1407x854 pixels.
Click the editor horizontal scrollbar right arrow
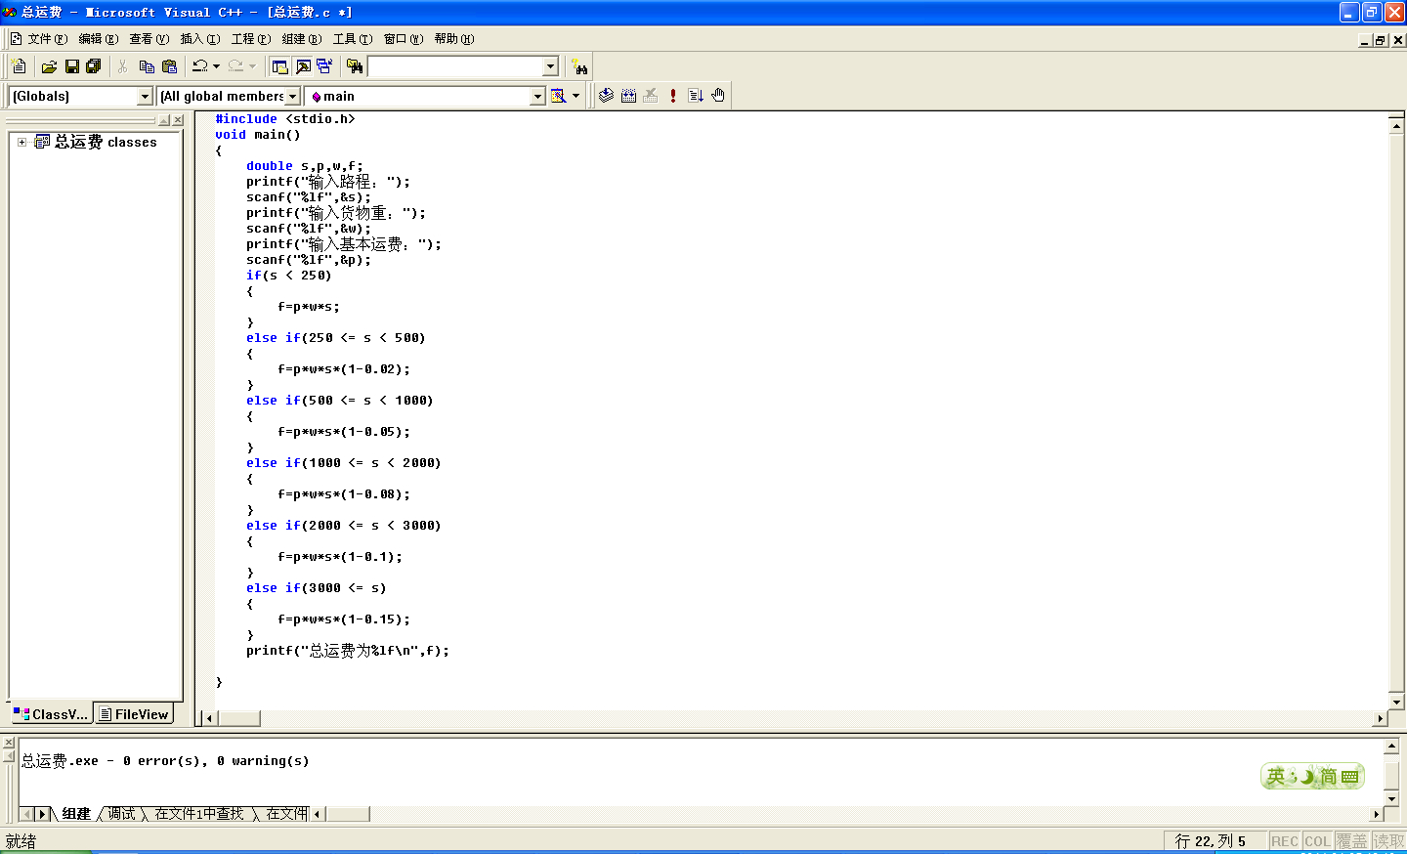(x=1381, y=718)
